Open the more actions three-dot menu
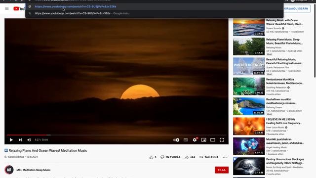316x178 pixels. (225, 157)
